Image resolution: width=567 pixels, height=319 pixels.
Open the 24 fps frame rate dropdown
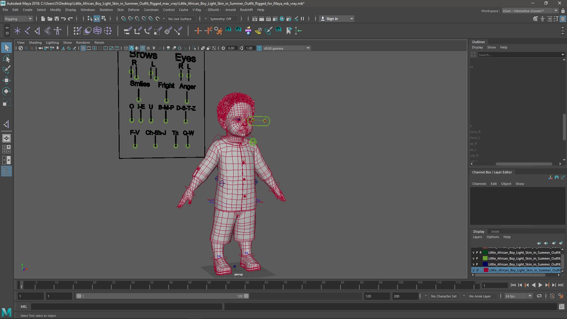(x=518, y=296)
